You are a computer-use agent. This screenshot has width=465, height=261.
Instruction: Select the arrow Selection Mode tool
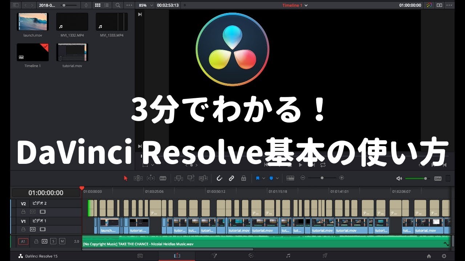point(126,178)
